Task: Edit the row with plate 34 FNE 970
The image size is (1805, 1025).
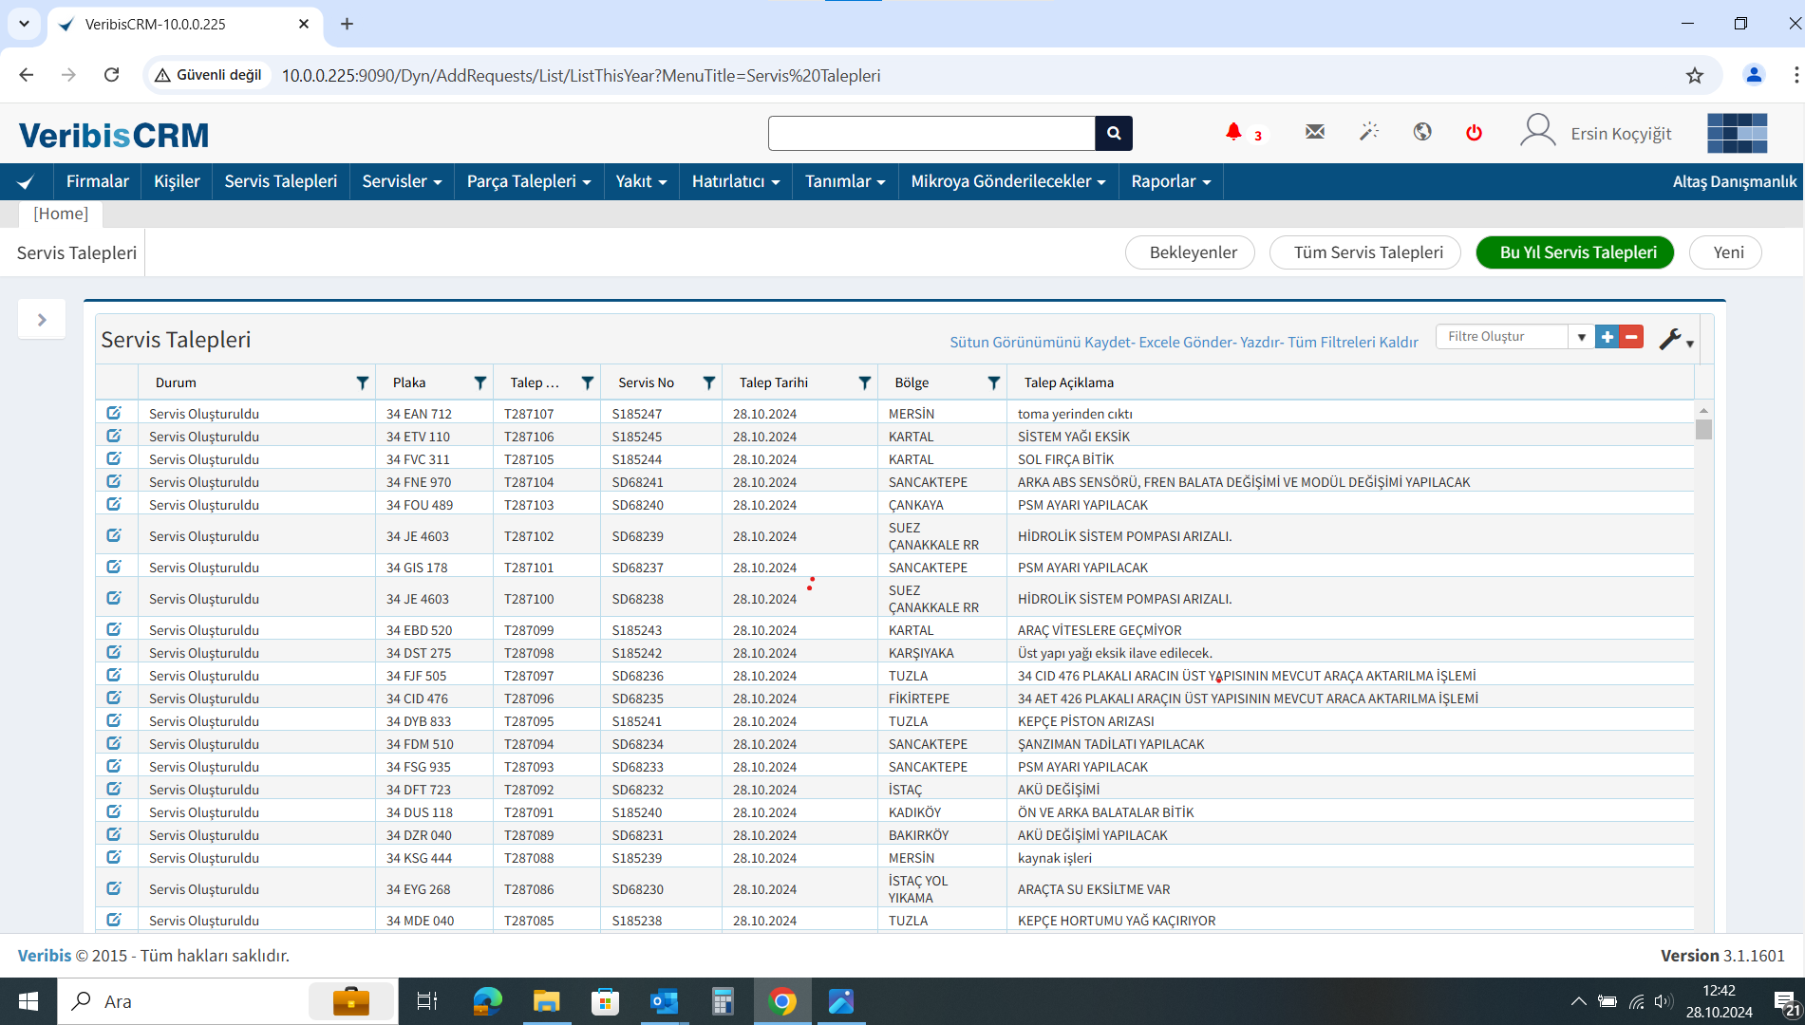Action: (x=114, y=481)
